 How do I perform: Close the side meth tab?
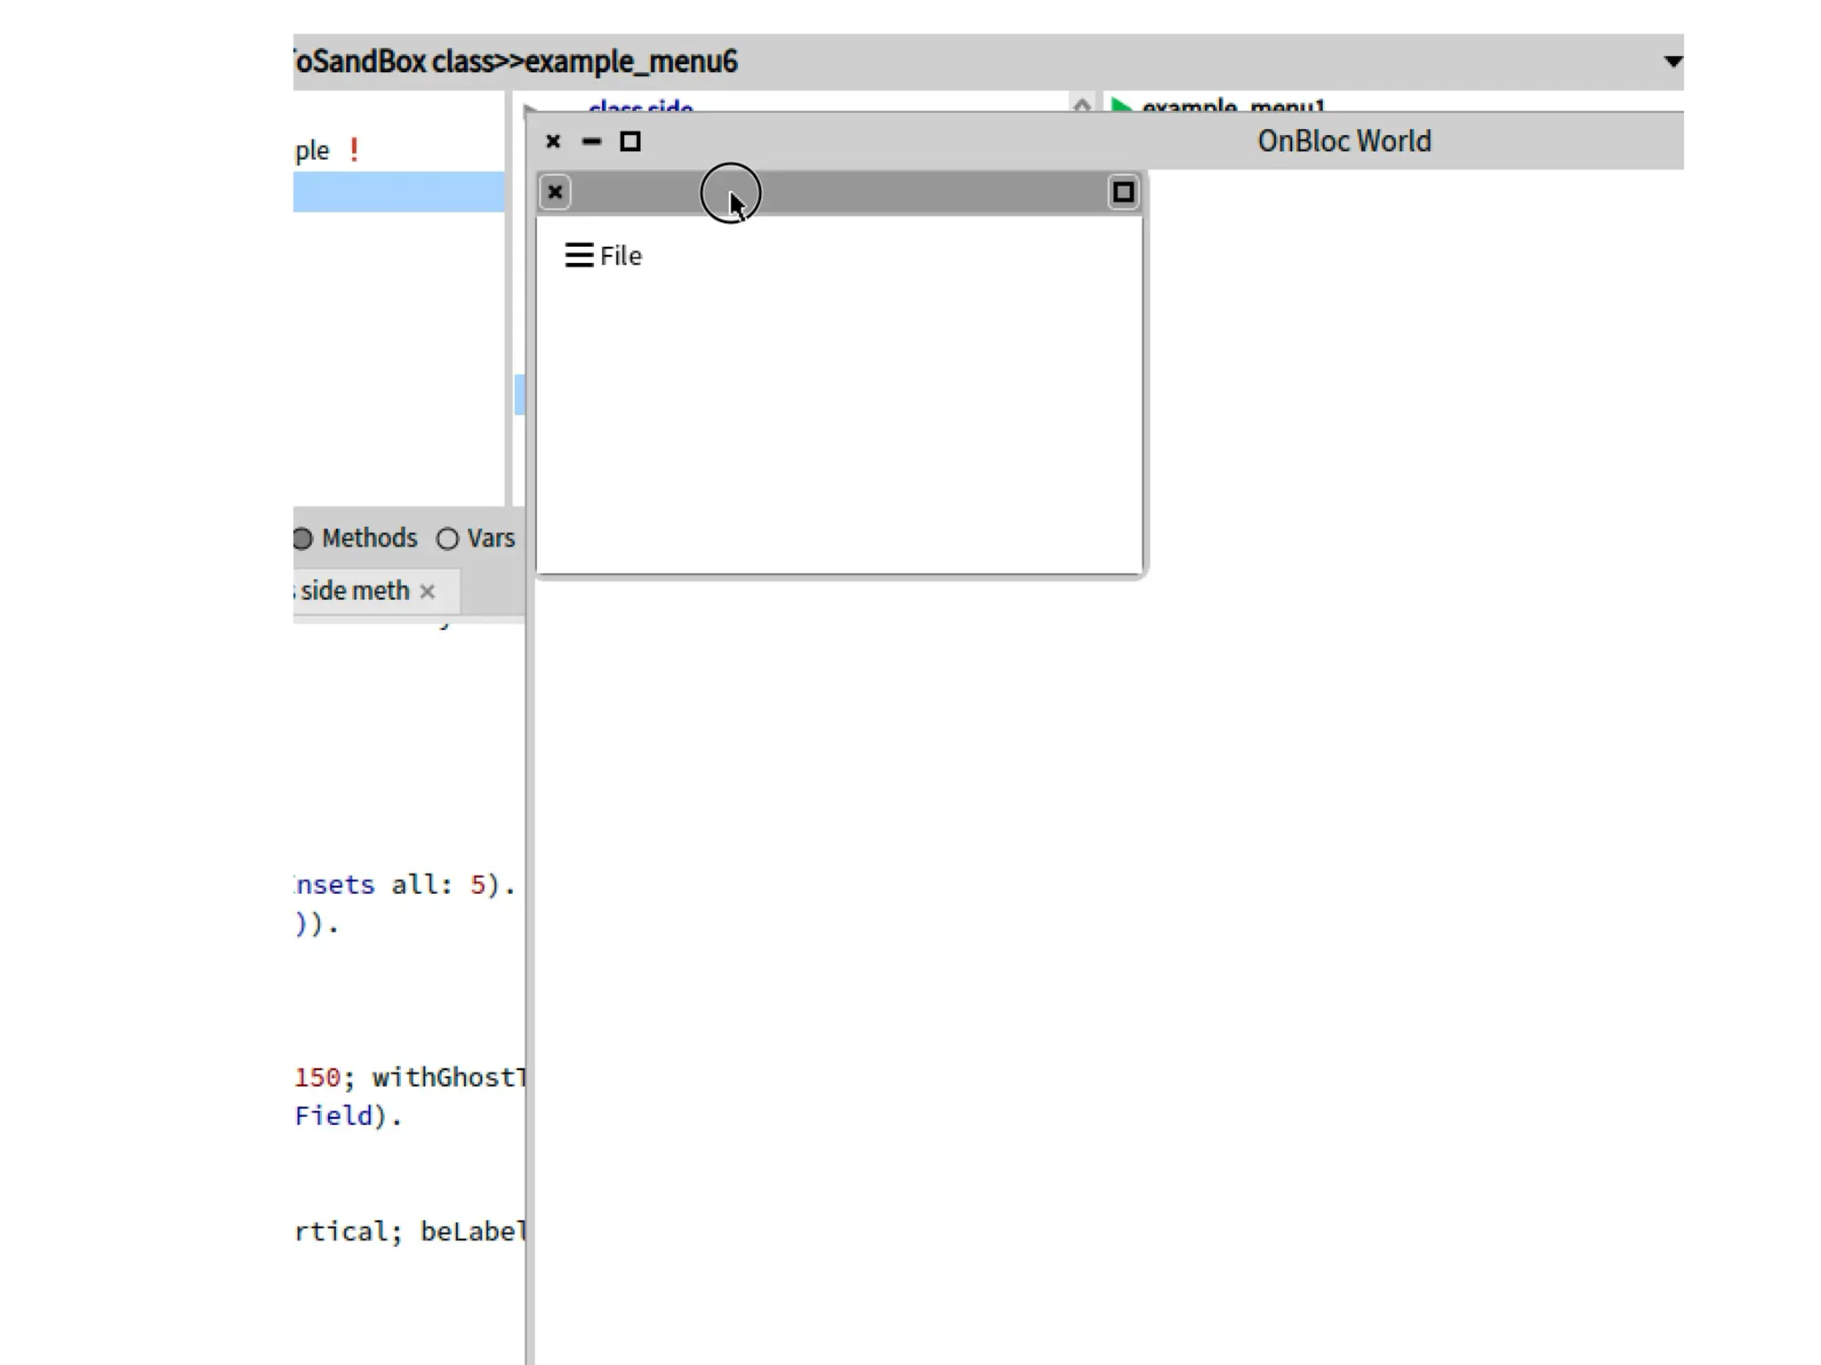(x=428, y=592)
